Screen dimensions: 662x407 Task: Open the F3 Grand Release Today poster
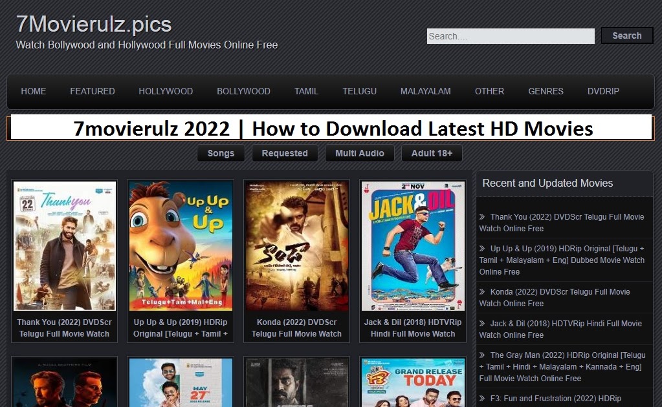(x=413, y=382)
